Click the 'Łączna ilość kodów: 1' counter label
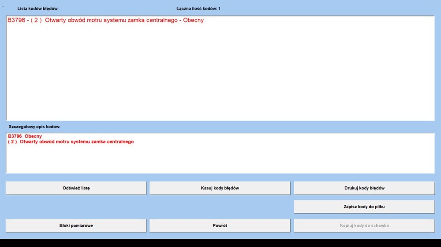This screenshot has height=247, width=441. pyautogui.click(x=198, y=9)
